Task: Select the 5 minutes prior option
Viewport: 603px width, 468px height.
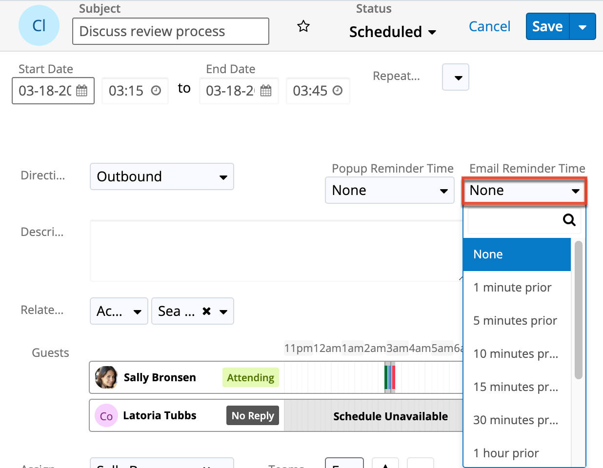Action: [515, 321]
